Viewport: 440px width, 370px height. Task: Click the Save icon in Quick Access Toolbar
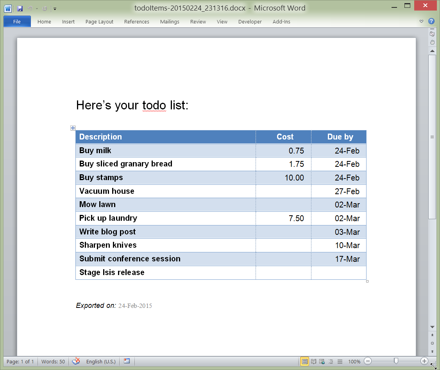pyautogui.click(x=20, y=8)
